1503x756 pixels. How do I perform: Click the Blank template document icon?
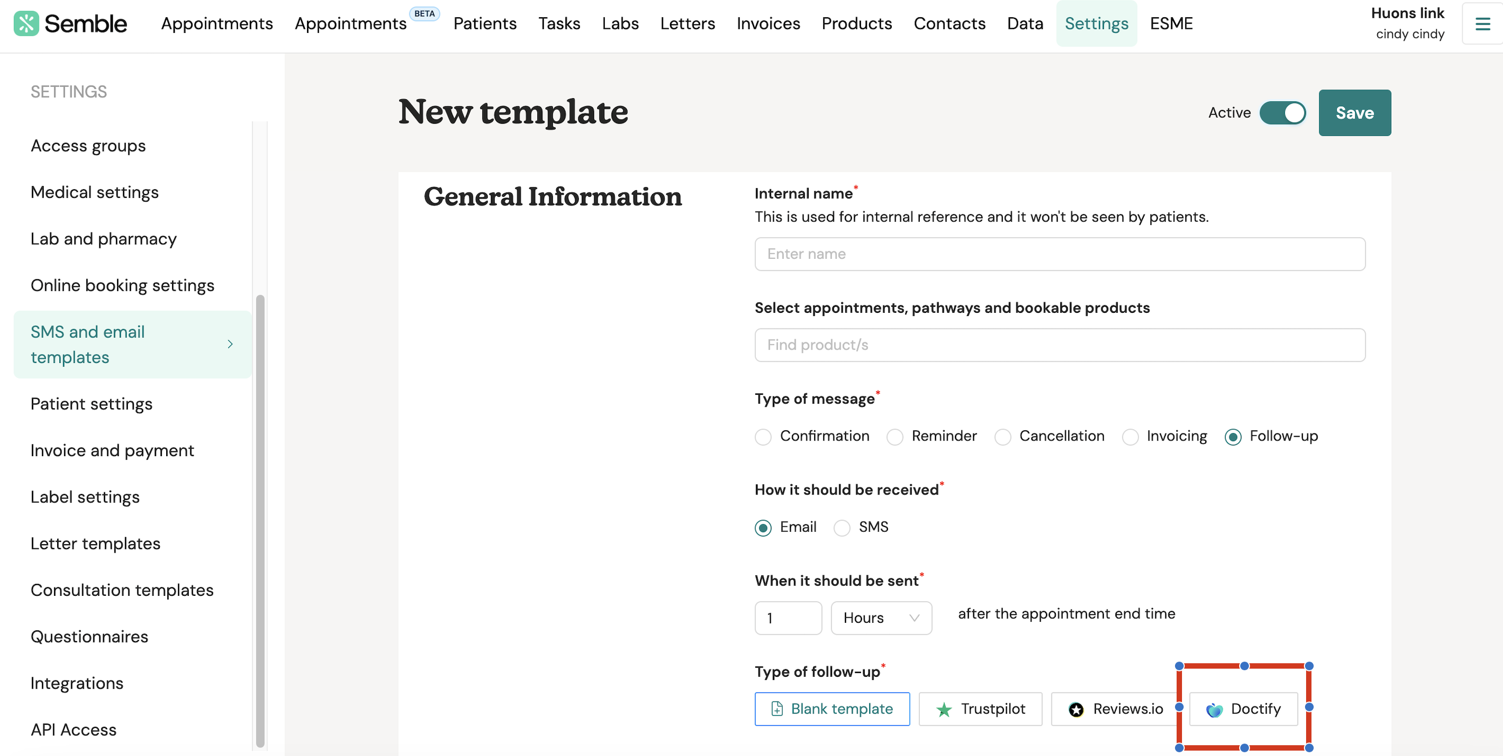[777, 709]
